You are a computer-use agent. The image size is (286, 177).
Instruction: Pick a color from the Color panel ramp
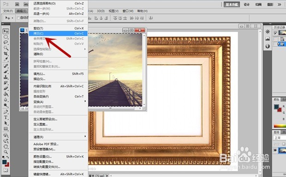tap(280, 126)
